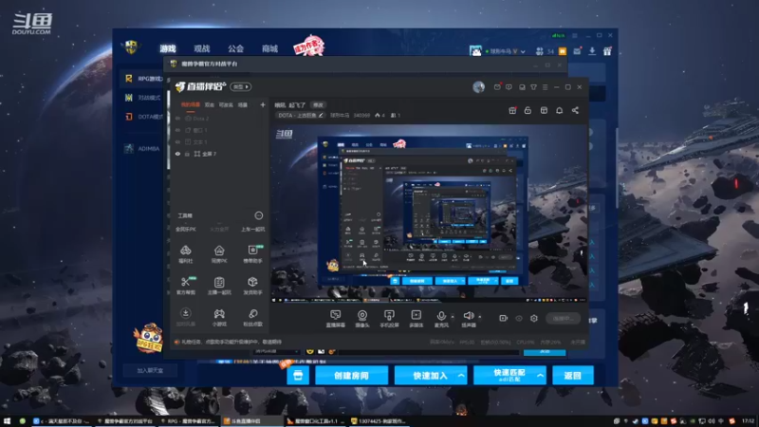Open the 斗鱼直播伴侣 taskbar item

[x=251, y=421]
